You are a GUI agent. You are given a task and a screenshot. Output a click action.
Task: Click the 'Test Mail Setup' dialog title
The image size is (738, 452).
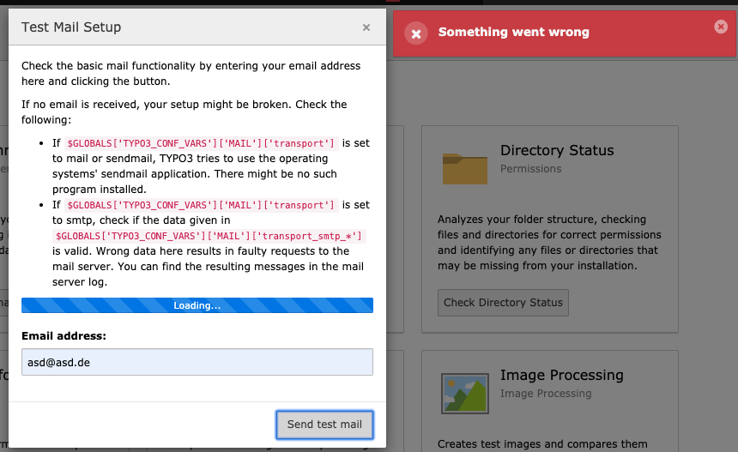click(x=71, y=27)
